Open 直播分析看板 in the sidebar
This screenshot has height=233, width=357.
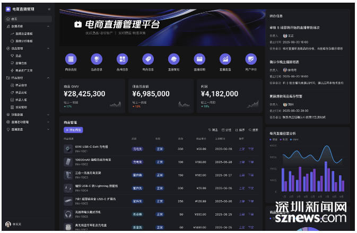tap(24, 40)
